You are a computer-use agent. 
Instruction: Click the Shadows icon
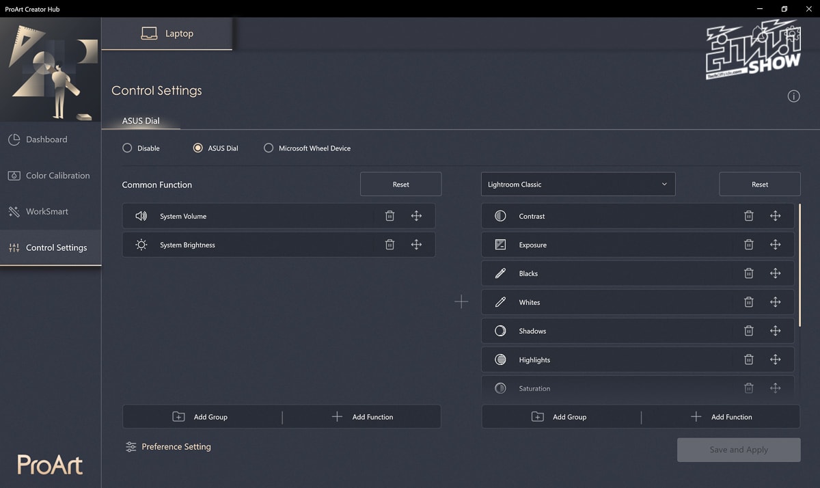[x=500, y=331]
